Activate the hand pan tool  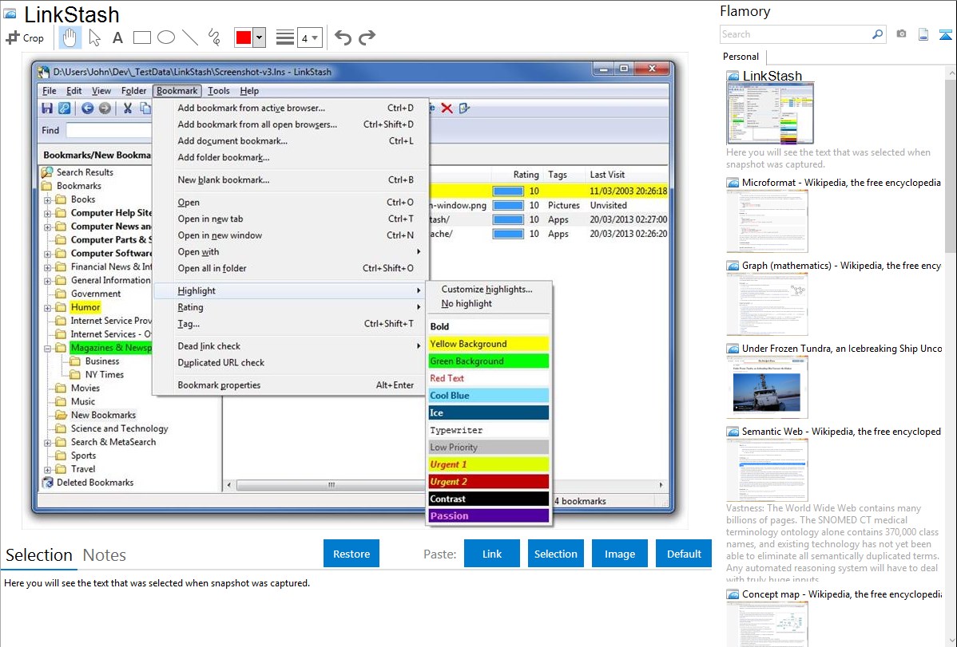tap(69, 37)
